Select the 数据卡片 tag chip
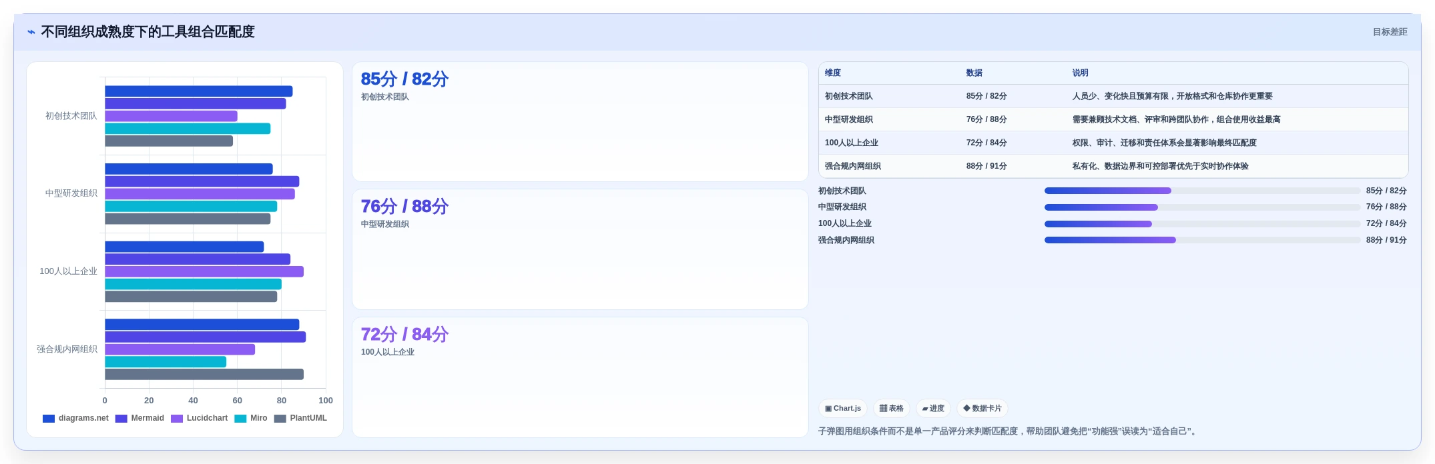The height and width of the screenshot is (464, 1435). [982, 408]
